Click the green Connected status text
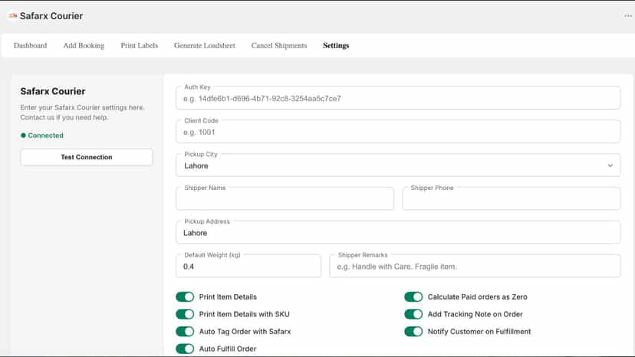The height and width of the screenshot is (357, 635). tap(45, 136)
